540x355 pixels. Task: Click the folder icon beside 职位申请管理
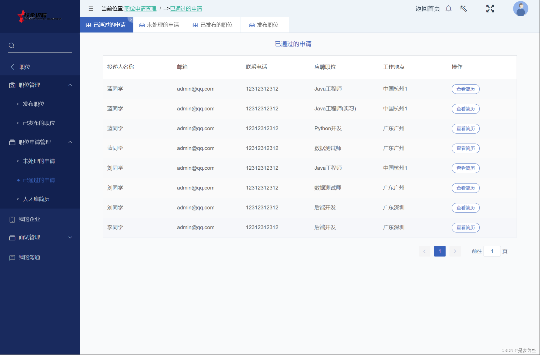[x=12, y=142]
